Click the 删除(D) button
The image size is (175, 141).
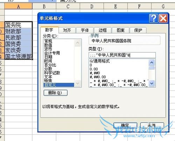tap(55, 93)
